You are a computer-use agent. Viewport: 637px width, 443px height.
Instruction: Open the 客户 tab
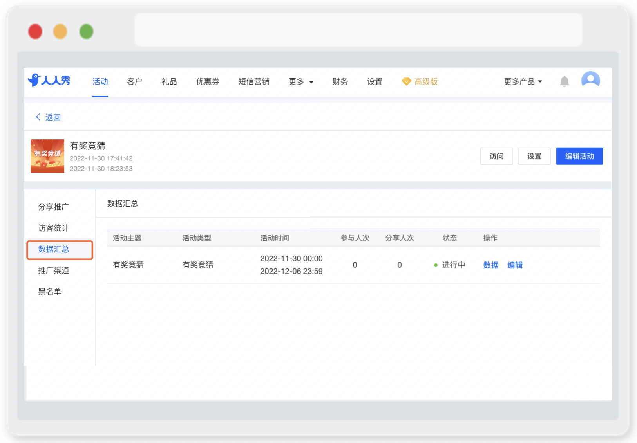tap(134, 81)
